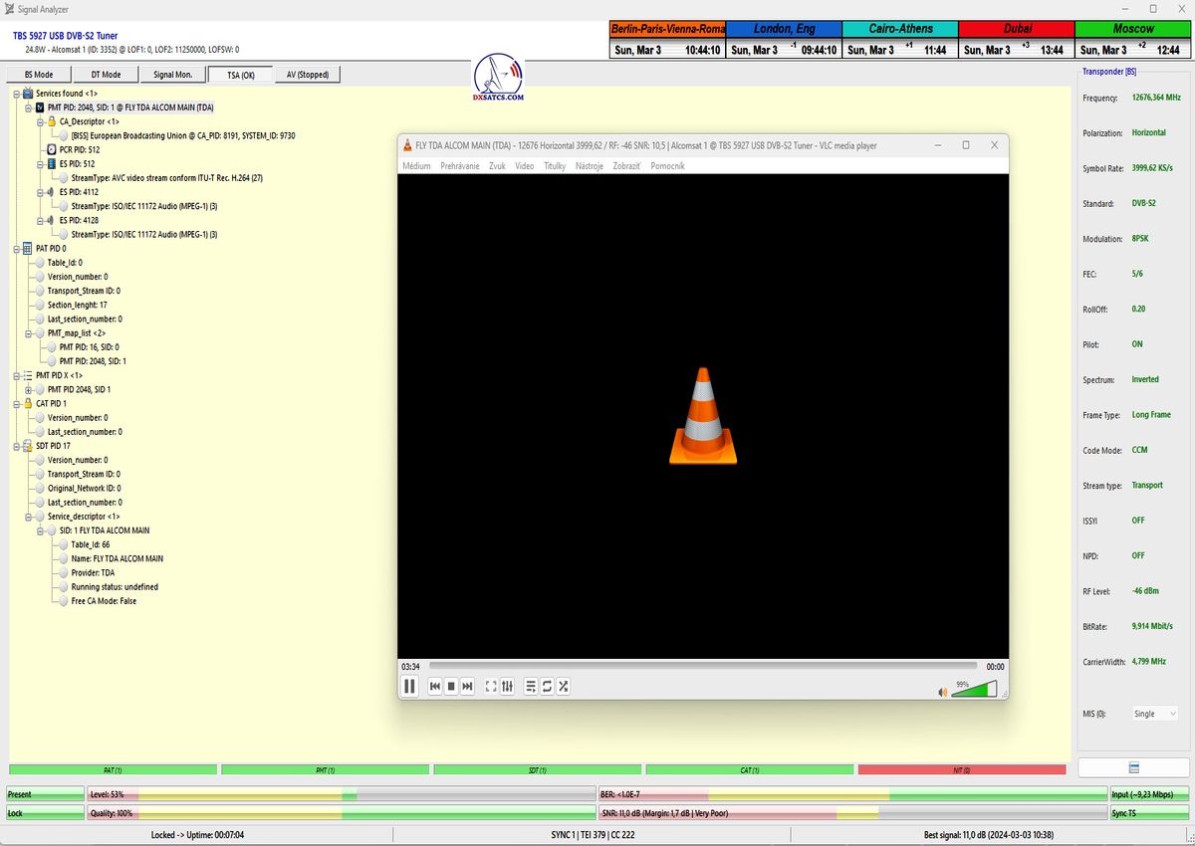The image size is (1195, 846).
Task: Open the Nástroje menu in VLC
Action: click(x=589, y=166)
